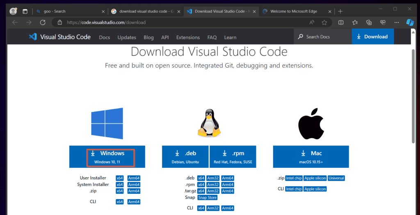The width and height of the screenshot is (420, 215).
Task: Select Windows CLI Arm64 link
Action: coord(134,201)
